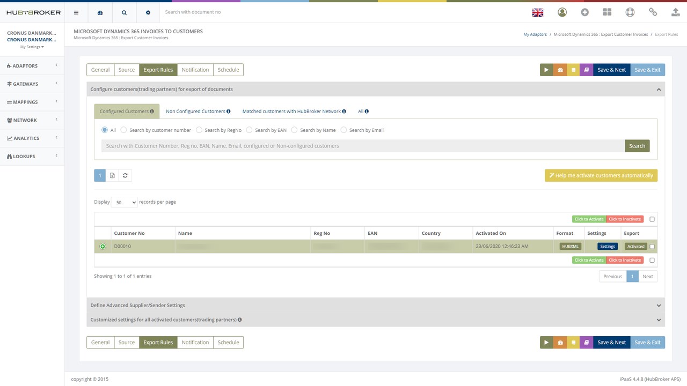Expand the GATEWAYS sidebar menu
687x386 pixels.
pyautogui.click(x=32, y=84)
